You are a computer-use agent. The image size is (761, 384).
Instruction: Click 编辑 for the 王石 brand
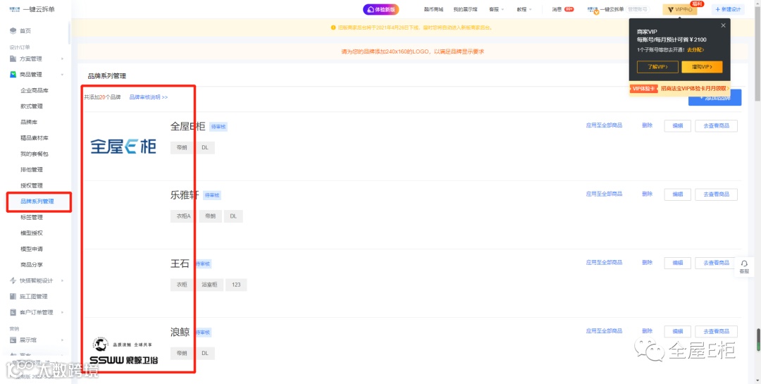pyautogui.click(x=678, y=263)
